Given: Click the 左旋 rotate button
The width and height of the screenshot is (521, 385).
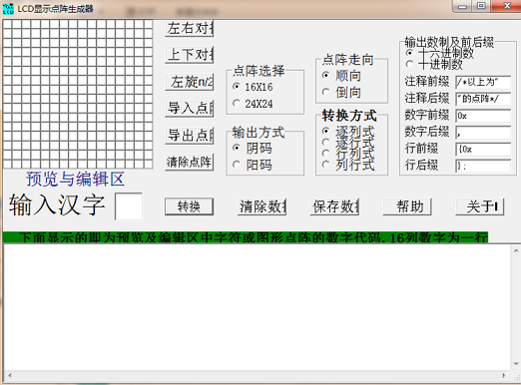Looking at the screenshot, I should [x=189, y=82].
